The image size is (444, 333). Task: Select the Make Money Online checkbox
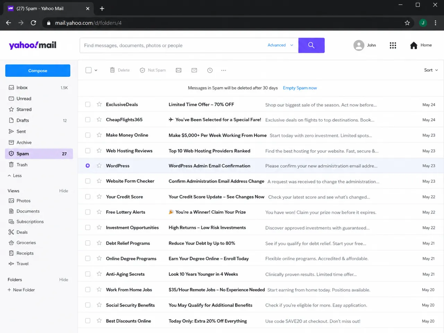point(88,135)
